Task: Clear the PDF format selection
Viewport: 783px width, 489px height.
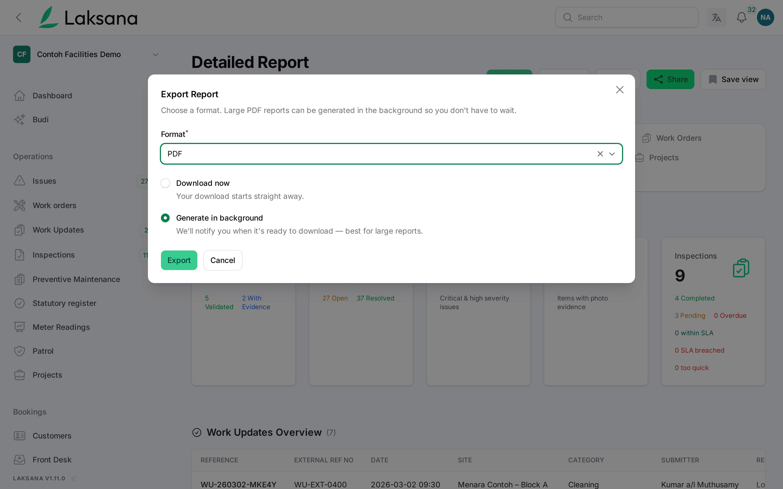Action: point(600,154)
